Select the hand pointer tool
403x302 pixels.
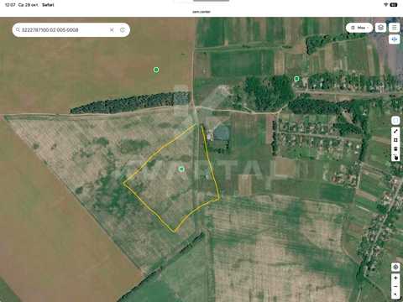coord(395,157)
